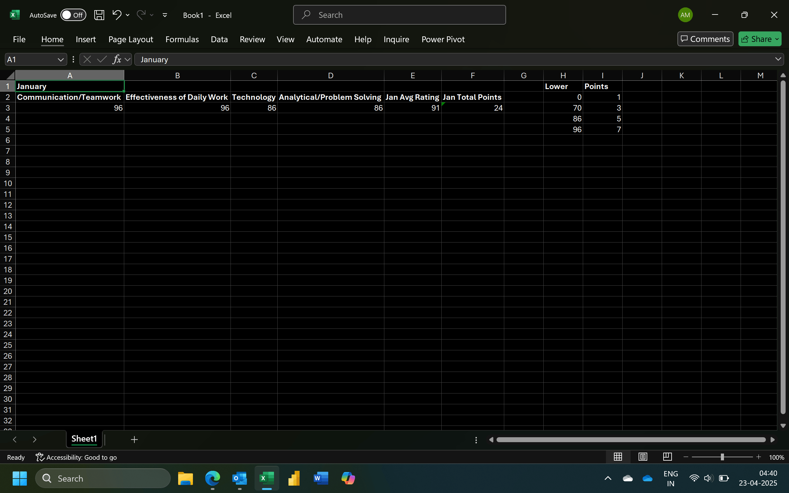Click the Save icon in title bar
Screen dimensions: 789x493
[99, 15]
